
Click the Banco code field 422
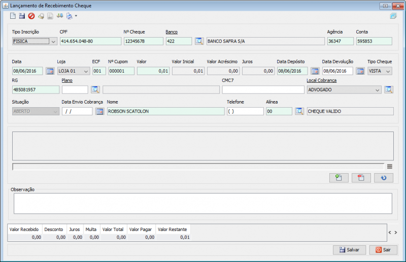(x=179, y=41)
